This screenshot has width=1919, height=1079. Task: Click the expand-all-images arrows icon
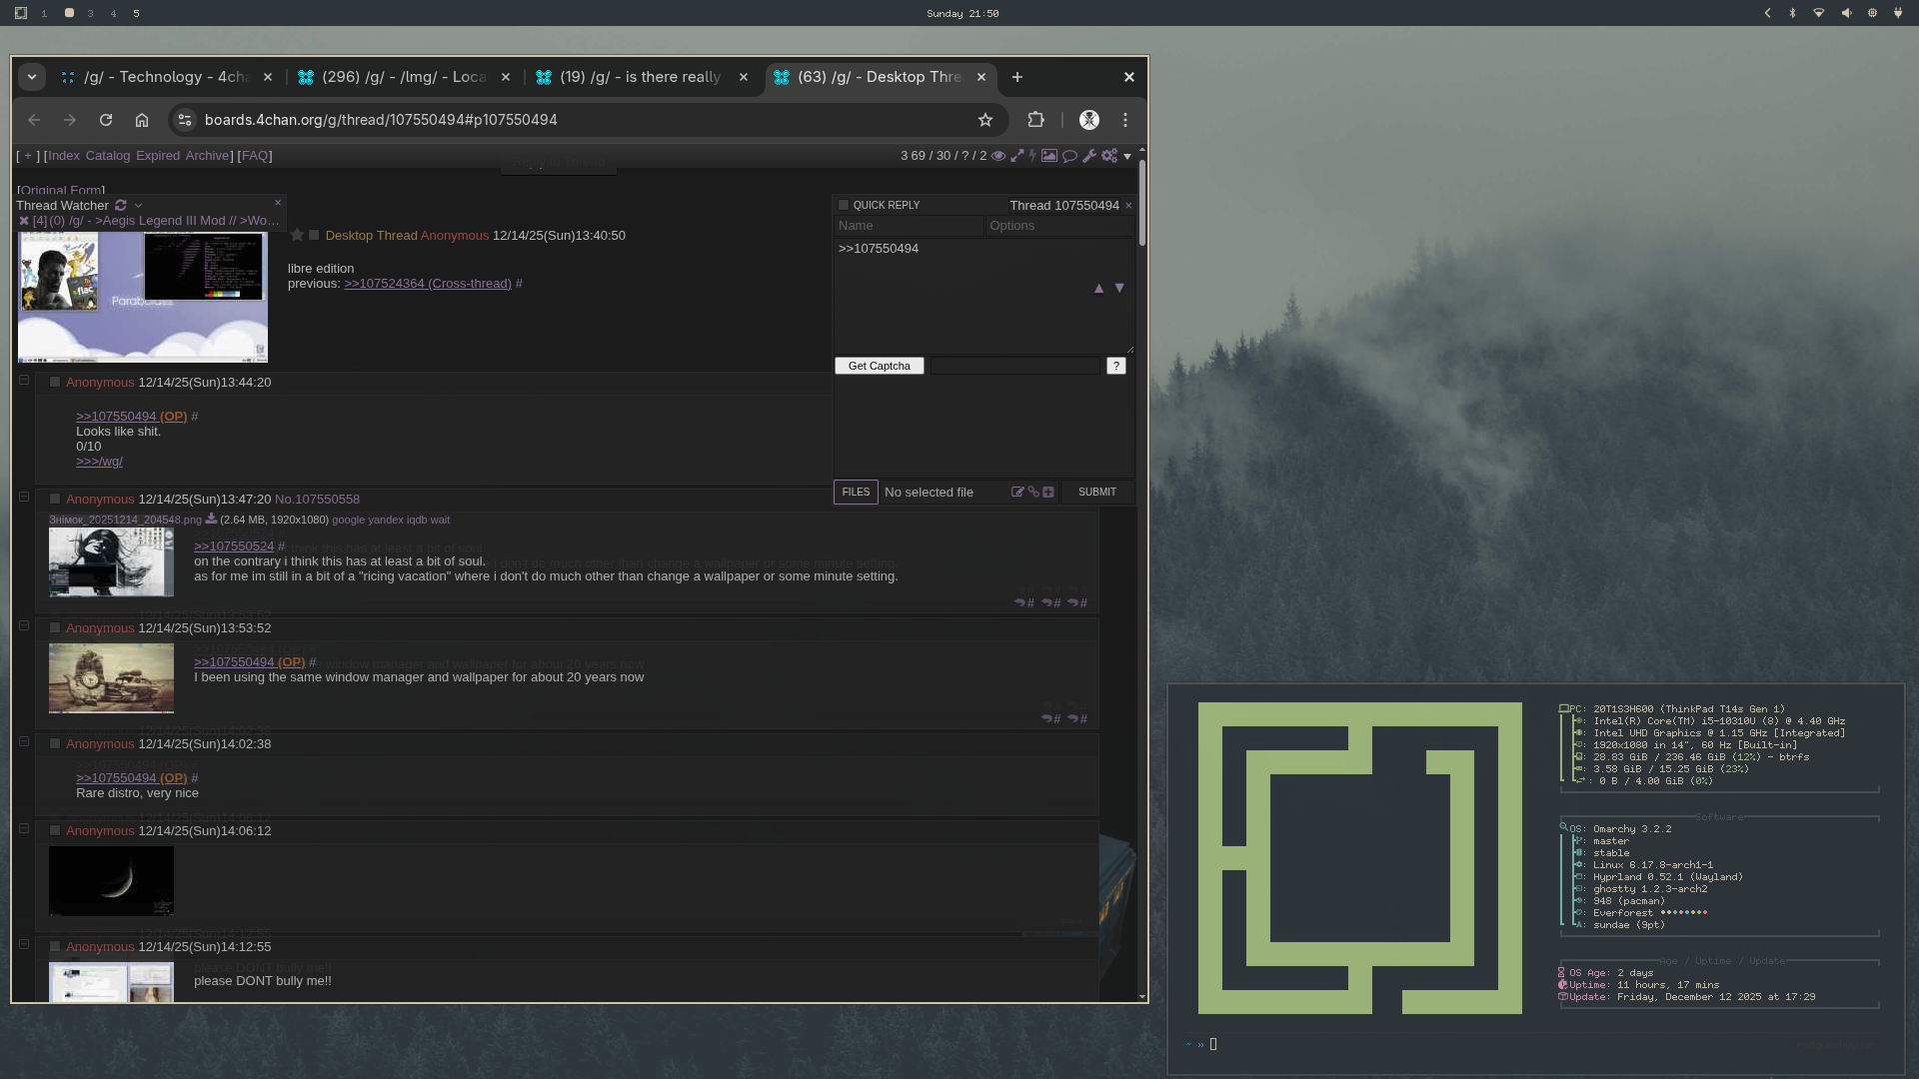(x=1016, y=156)
